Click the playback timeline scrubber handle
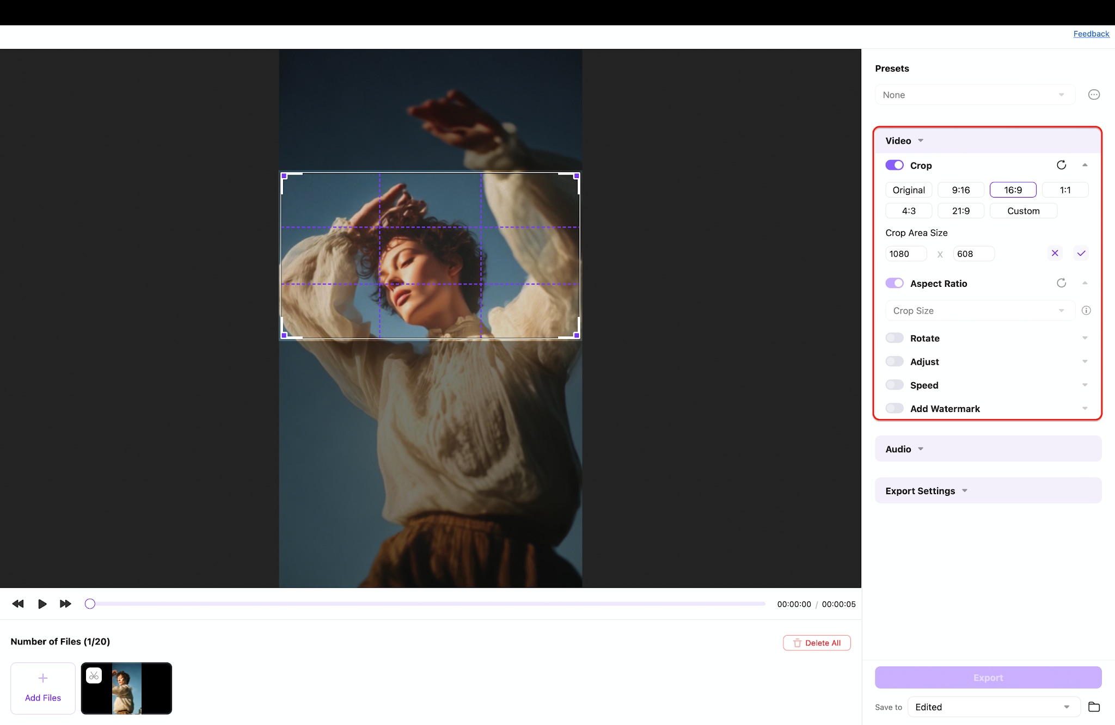 coord(90,604)
